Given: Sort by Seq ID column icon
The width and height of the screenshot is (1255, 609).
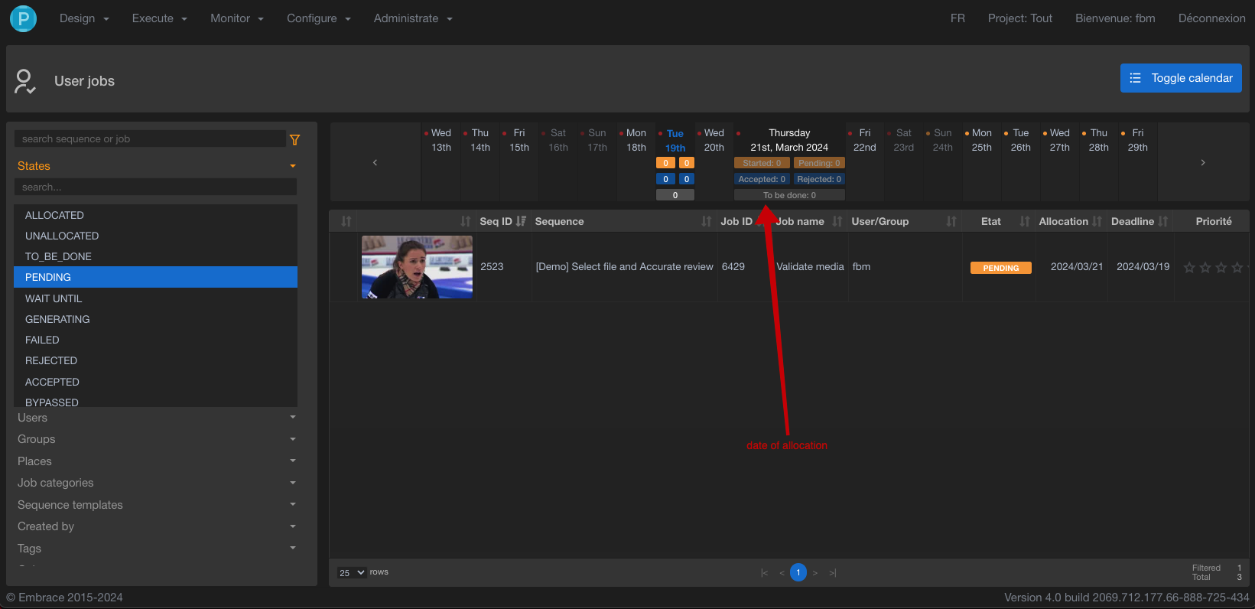Looking at the screenshot, I should [x=521, y=221].
